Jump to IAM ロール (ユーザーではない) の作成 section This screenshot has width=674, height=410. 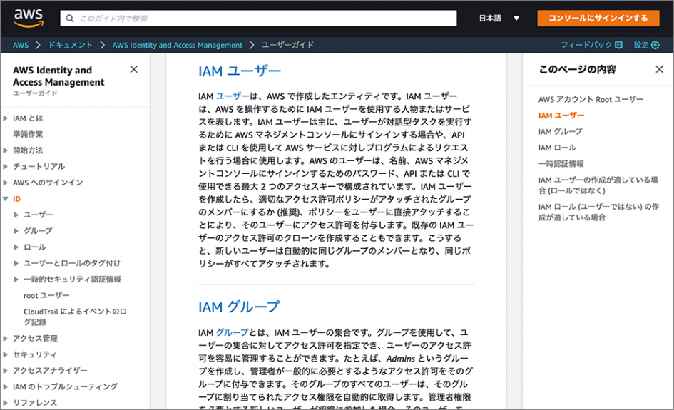598,212
